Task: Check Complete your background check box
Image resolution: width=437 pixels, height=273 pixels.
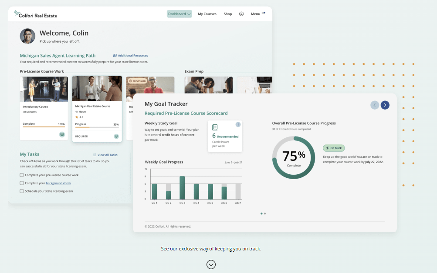Action: click(x=21, y=183)
